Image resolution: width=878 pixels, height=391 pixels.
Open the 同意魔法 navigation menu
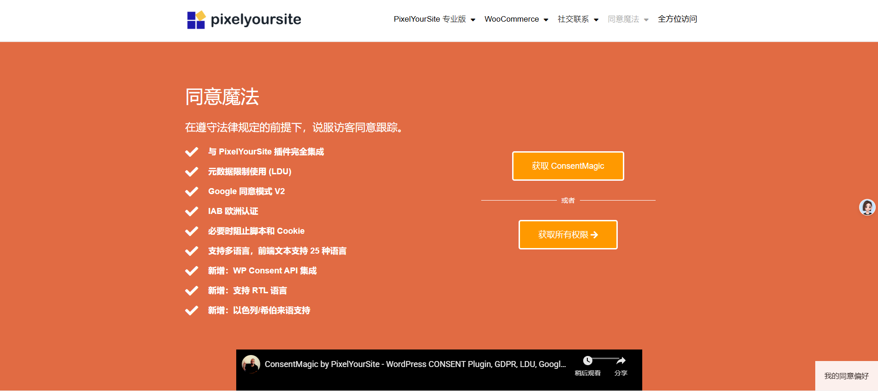[x=627, y=19]
